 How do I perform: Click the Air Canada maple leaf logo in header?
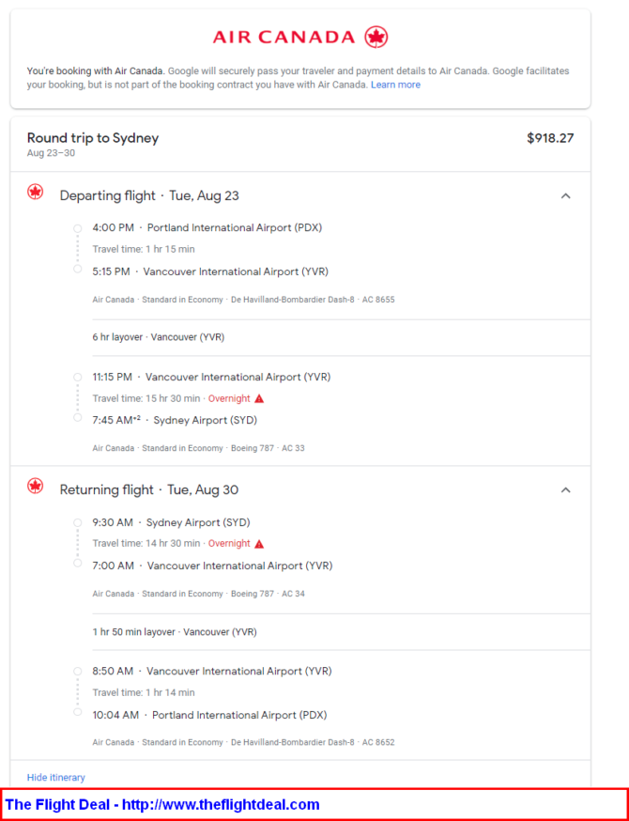(x=376, y=37)
